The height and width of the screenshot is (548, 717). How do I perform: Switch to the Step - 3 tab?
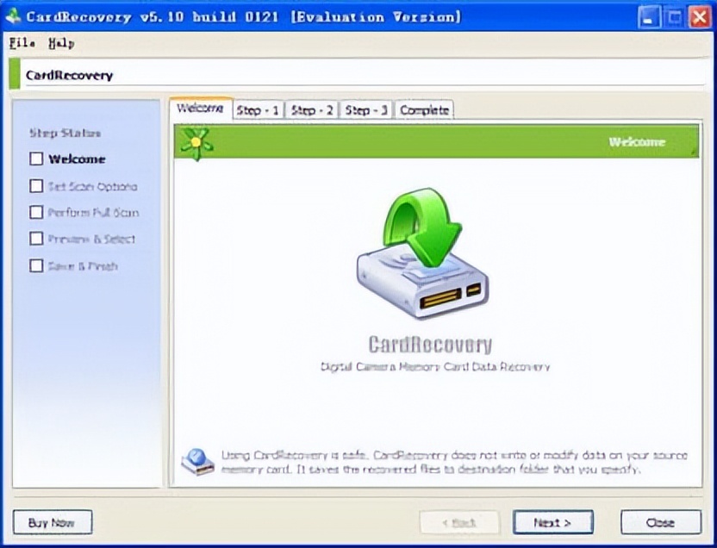pyautogui.click(x=365, y=110)
